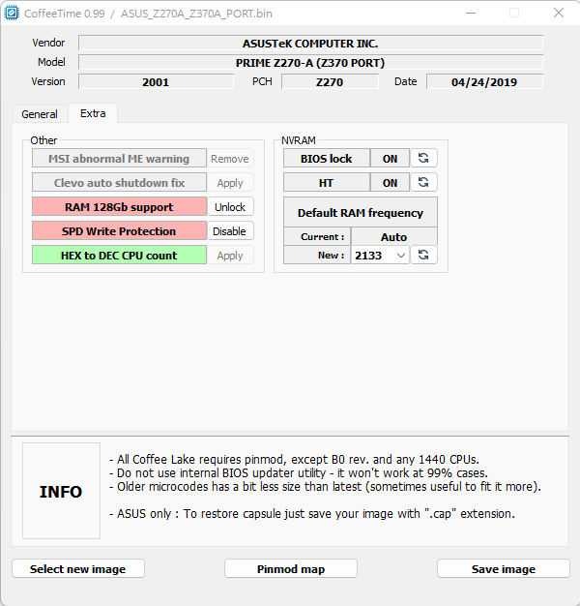Click the HT refresh icon
Image resolution: width=580 pixels, height=606 pixels.
point(423,182)
